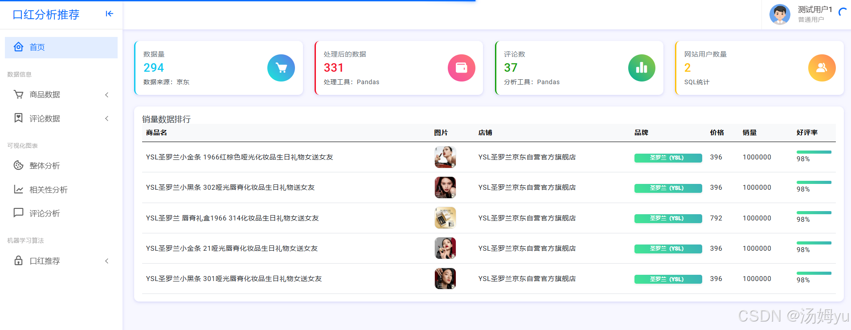
Task: Select product name YSL圣罗兰小金条 21哑光唇膏
Action: (232, 249)
